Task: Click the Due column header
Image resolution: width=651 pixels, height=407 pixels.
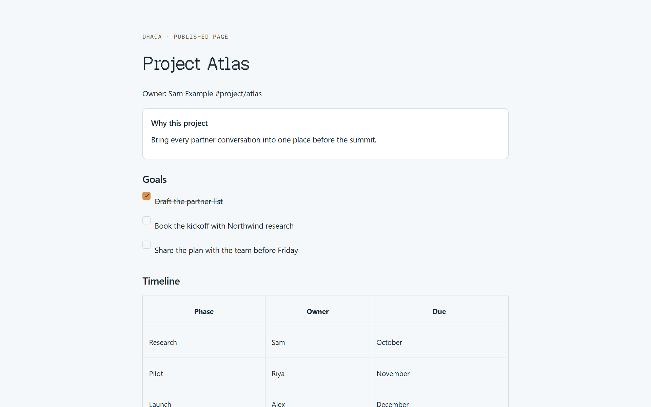Action: [439, 311]
